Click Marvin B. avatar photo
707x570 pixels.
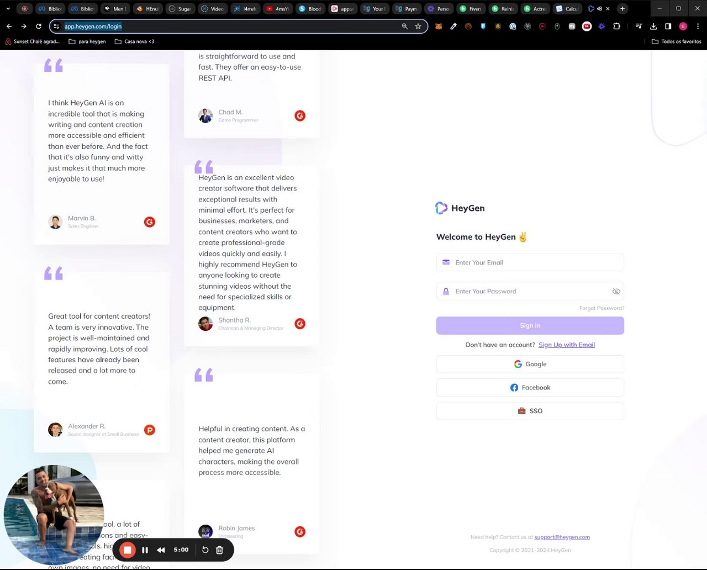55,222
